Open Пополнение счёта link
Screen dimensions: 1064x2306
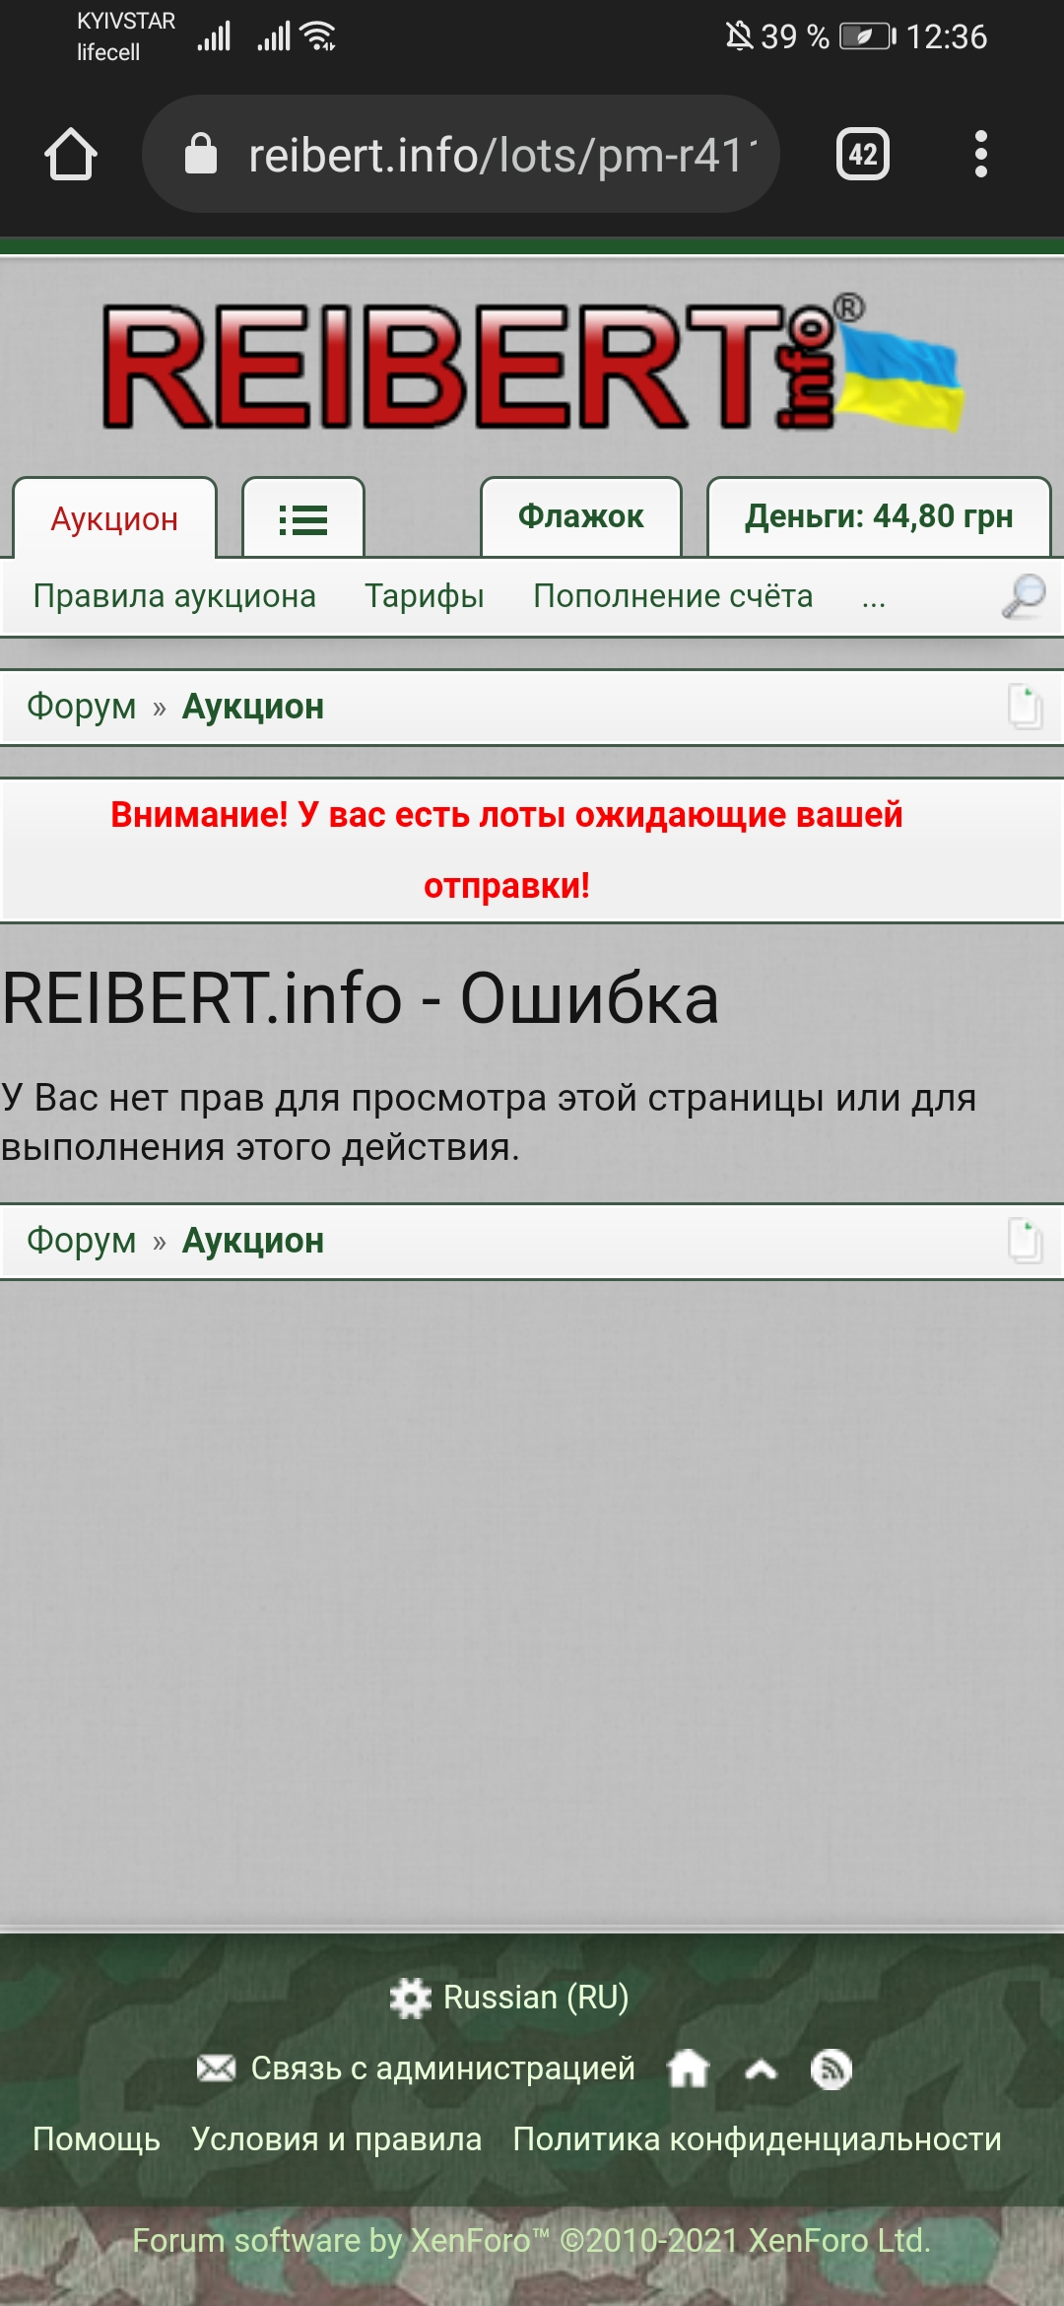coord(673,596)
